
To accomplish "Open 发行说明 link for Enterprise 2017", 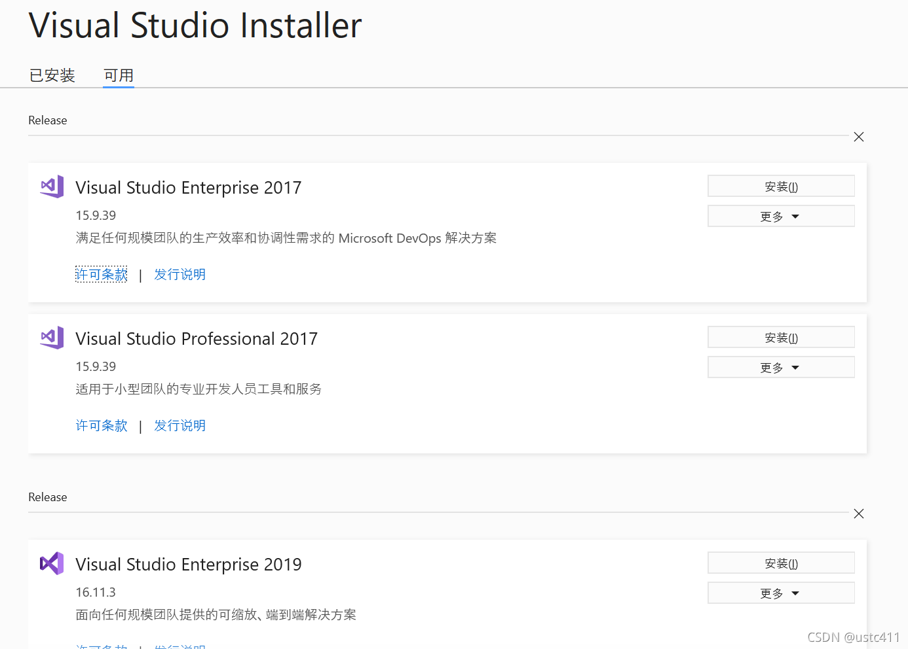I will (x=180, y=274).
